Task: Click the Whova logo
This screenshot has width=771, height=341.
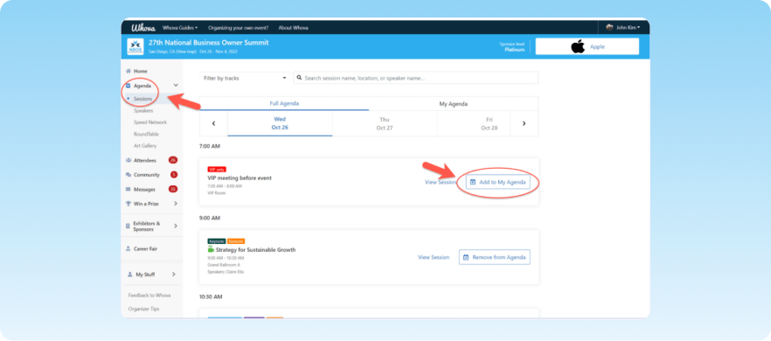Action: 143,28
